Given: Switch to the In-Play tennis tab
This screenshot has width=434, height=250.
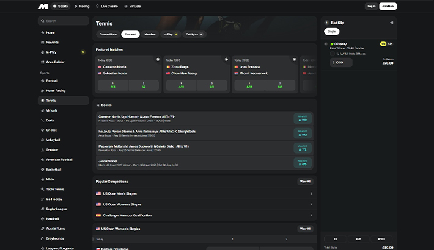Looking at the screenshot, I should pyautogui.click(x=171, y=34).
